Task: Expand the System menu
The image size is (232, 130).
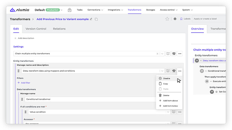Action: point(188,10)
